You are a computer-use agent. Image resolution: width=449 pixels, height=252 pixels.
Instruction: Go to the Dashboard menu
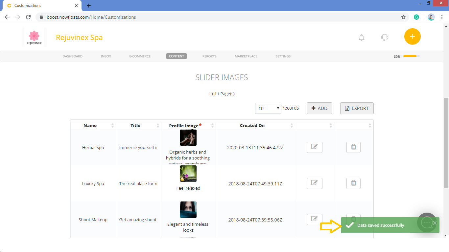point(73,56)
